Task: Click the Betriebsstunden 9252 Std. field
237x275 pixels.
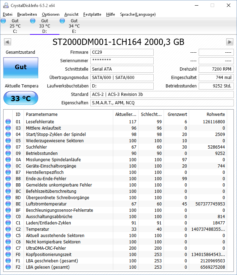Action: click(216, 86)
